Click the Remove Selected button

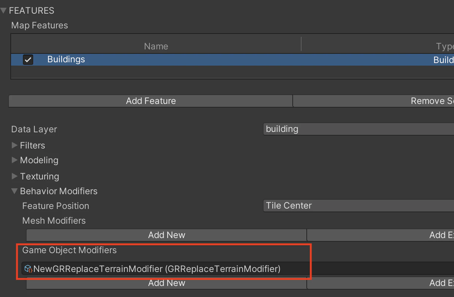coord(374,101)
